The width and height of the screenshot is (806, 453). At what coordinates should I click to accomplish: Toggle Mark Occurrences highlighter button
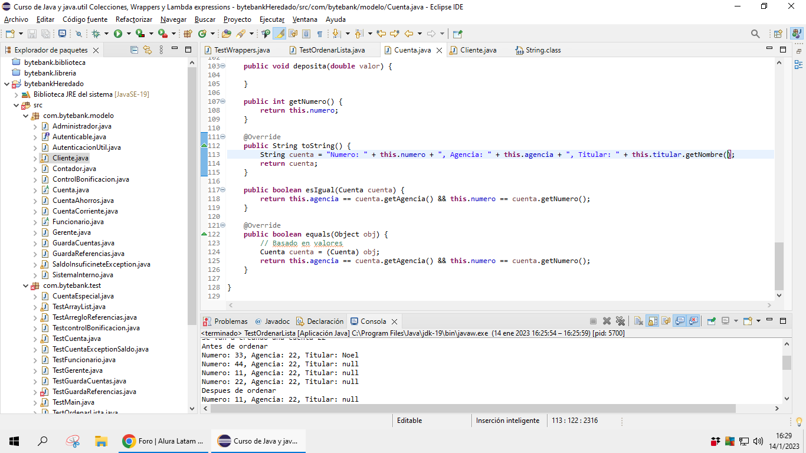[x=279, y=34]
